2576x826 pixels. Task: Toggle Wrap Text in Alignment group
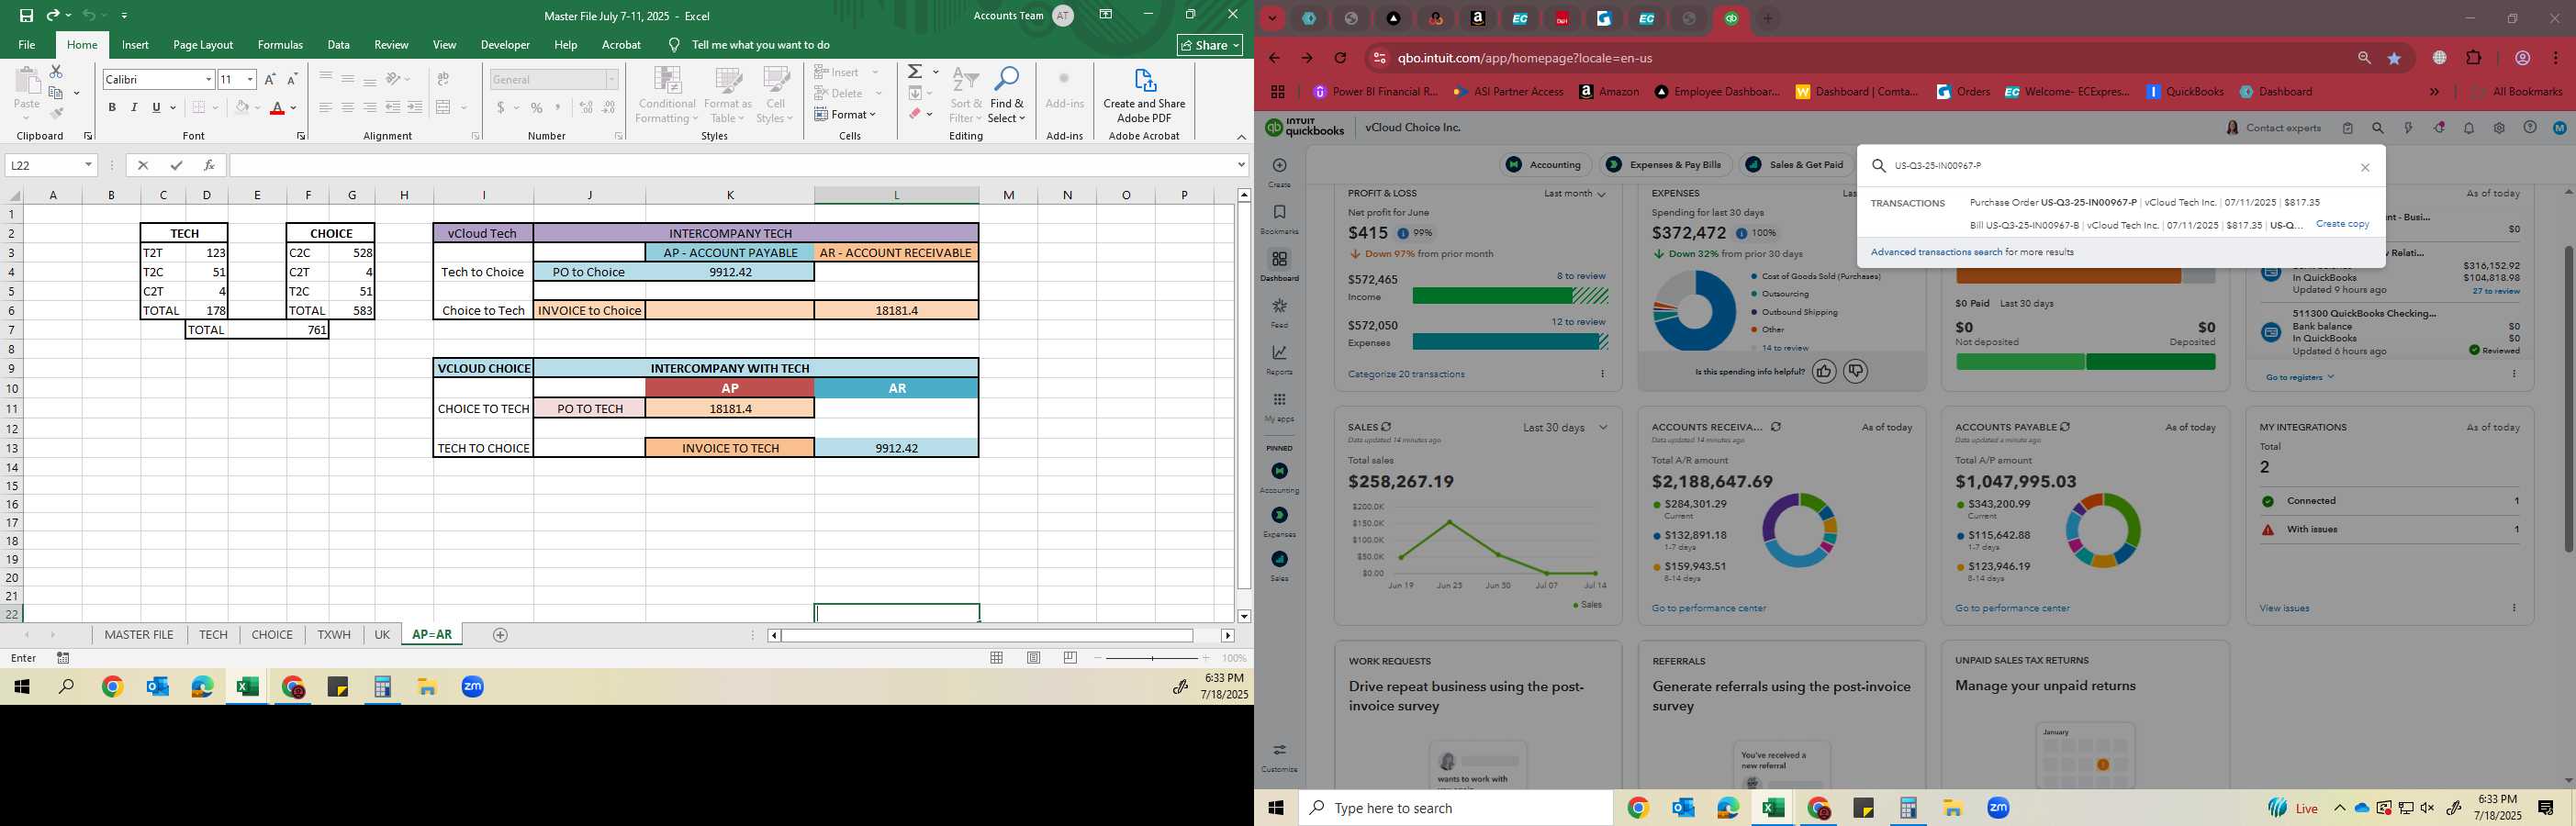443,79
